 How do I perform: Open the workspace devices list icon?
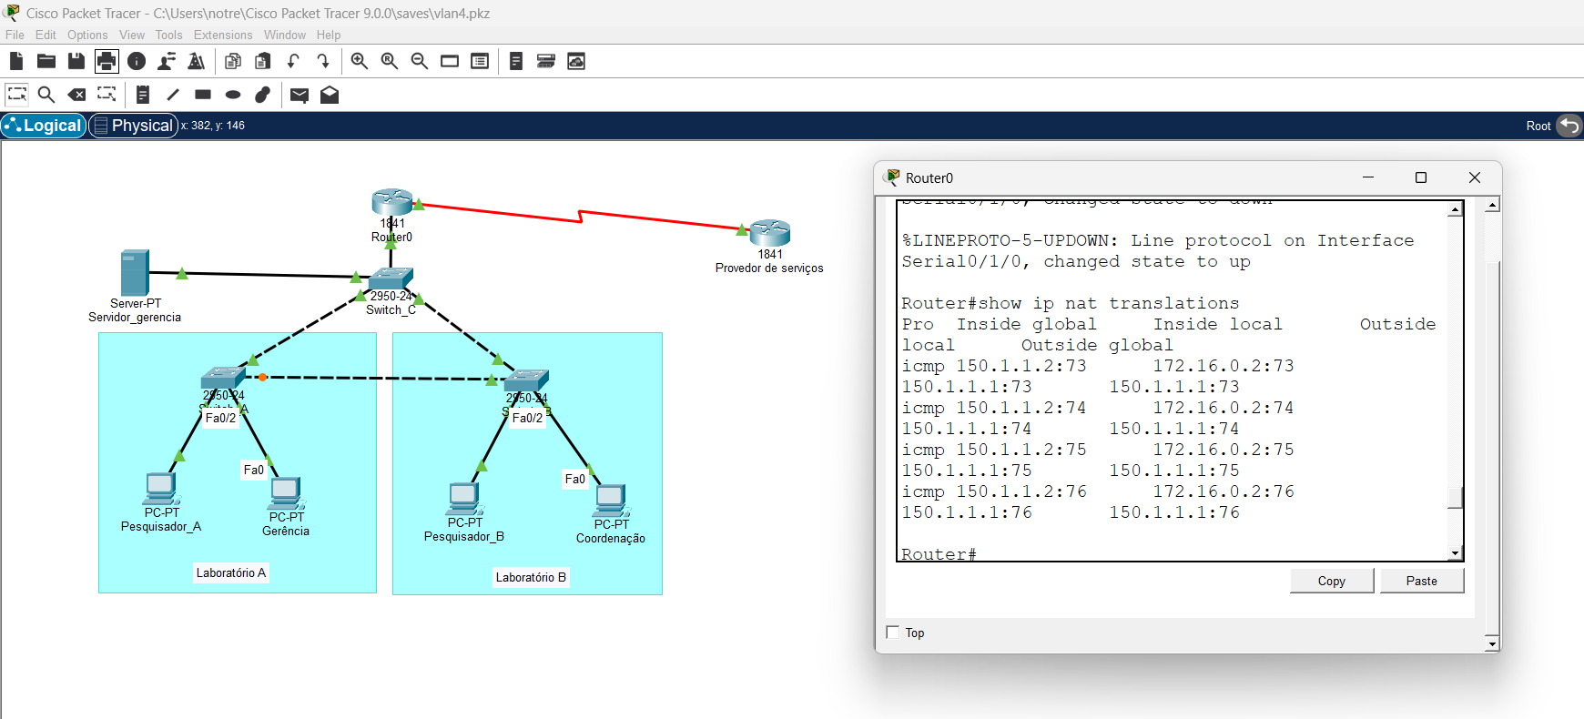click(546, 61)
